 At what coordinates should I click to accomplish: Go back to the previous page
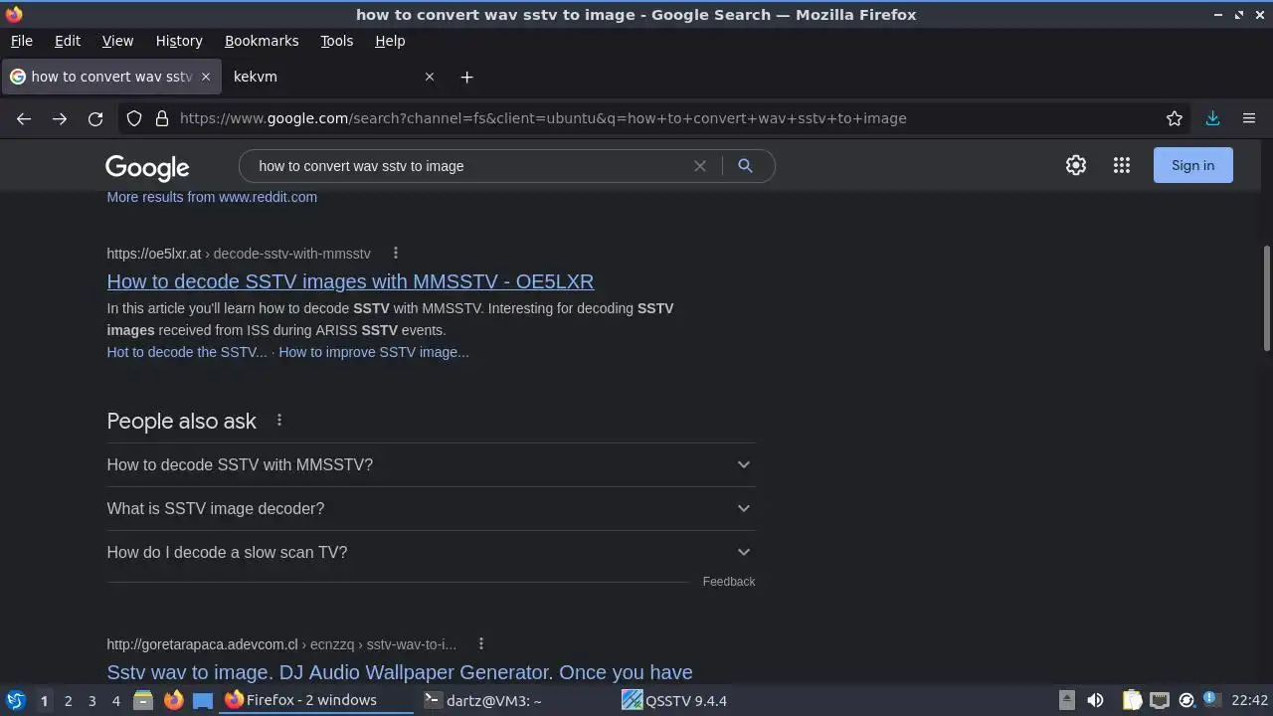tap(24, 118)
